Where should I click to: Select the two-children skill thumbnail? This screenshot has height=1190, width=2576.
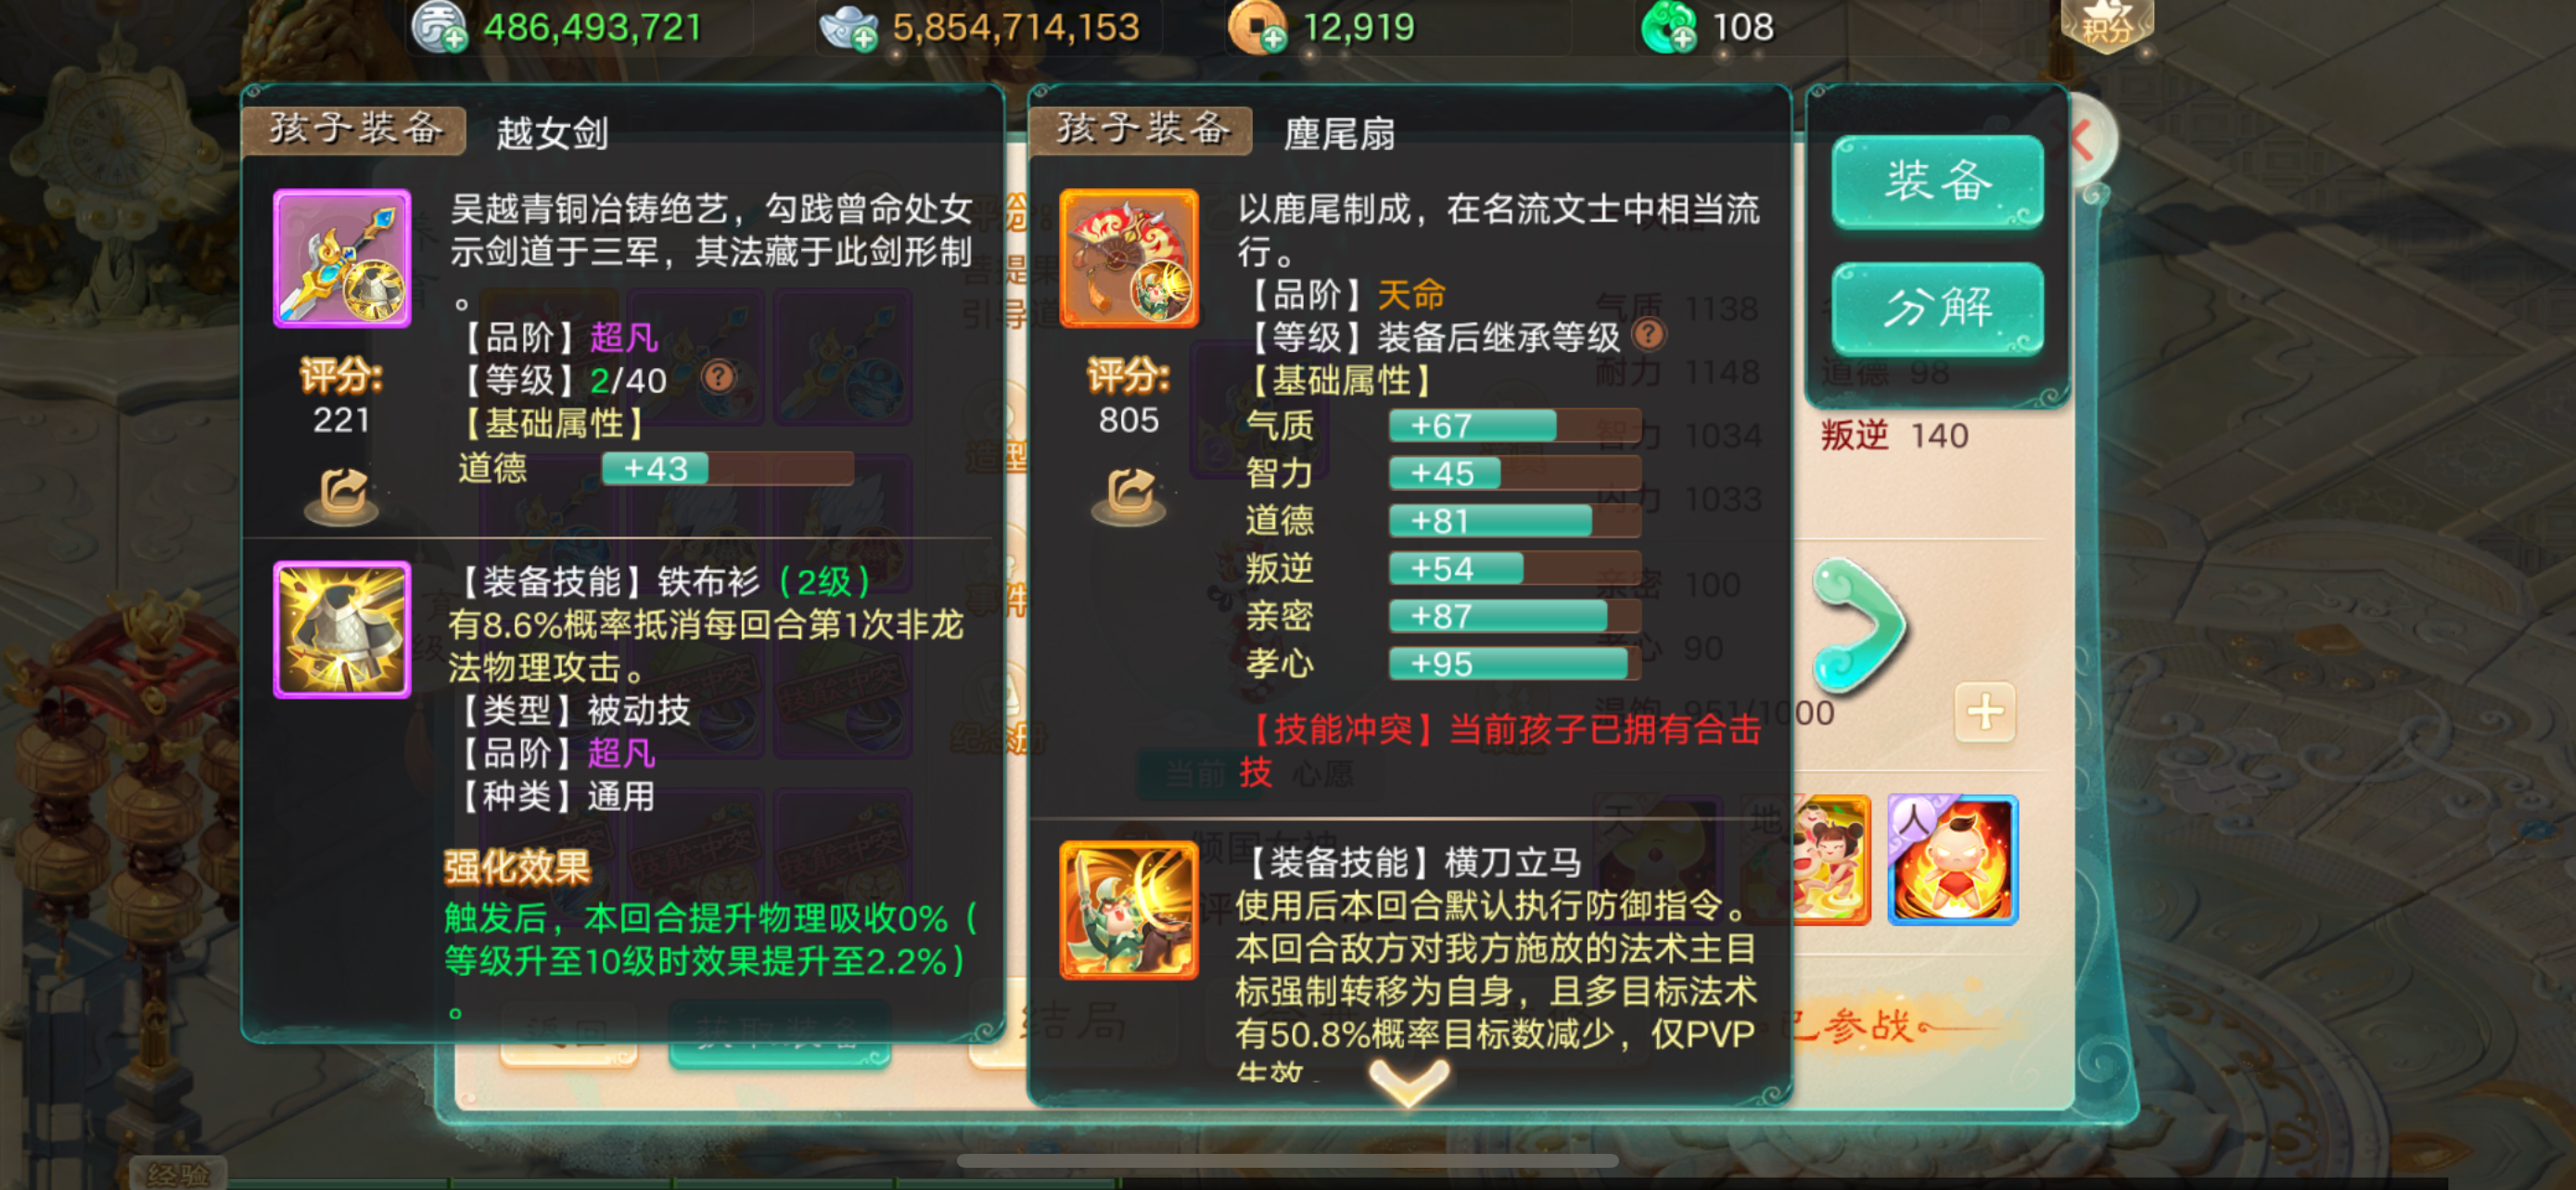pos(1831,859)
